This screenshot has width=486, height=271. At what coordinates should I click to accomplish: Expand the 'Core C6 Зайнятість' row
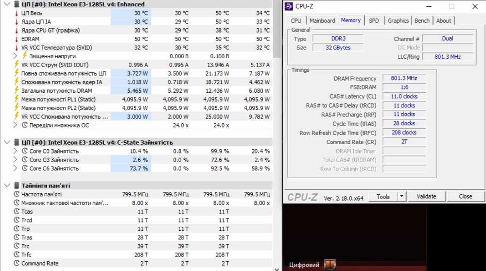(15, 169)
